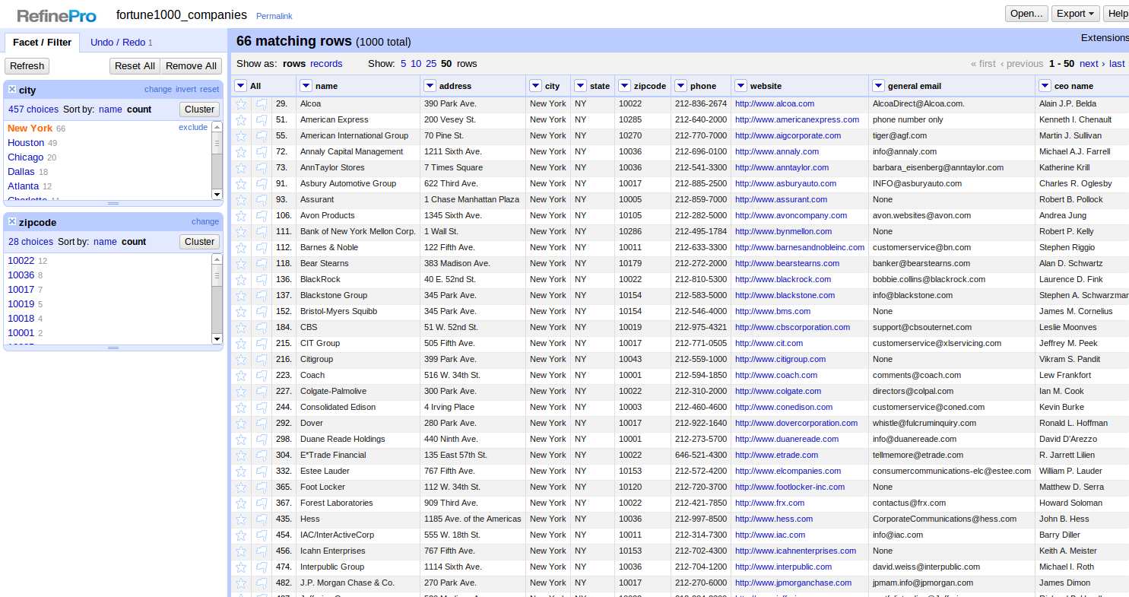Flag the Citigroup row
1129x597 pixels.
262,360
